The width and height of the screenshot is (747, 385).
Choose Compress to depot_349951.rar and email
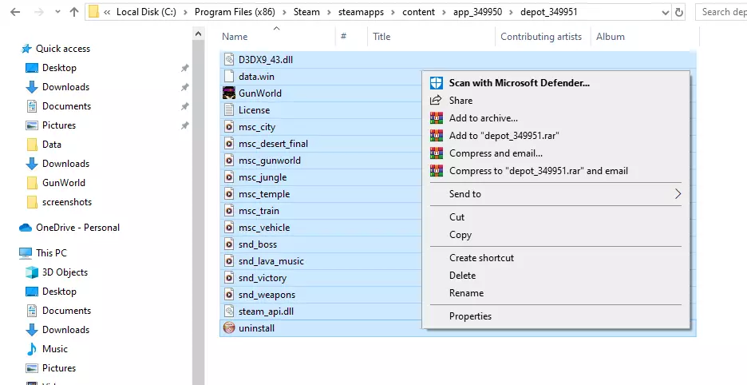pos(556,171)
